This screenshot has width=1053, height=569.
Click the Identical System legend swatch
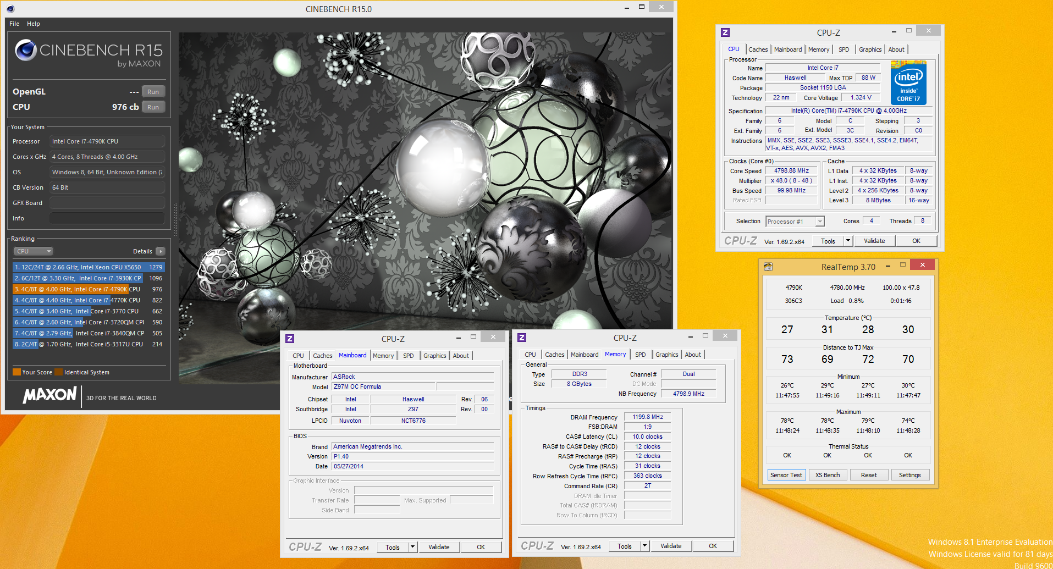click(58, 372)
